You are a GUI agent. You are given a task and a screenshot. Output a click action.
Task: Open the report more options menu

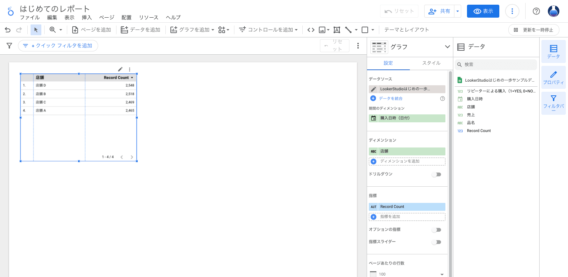point(512,11)
